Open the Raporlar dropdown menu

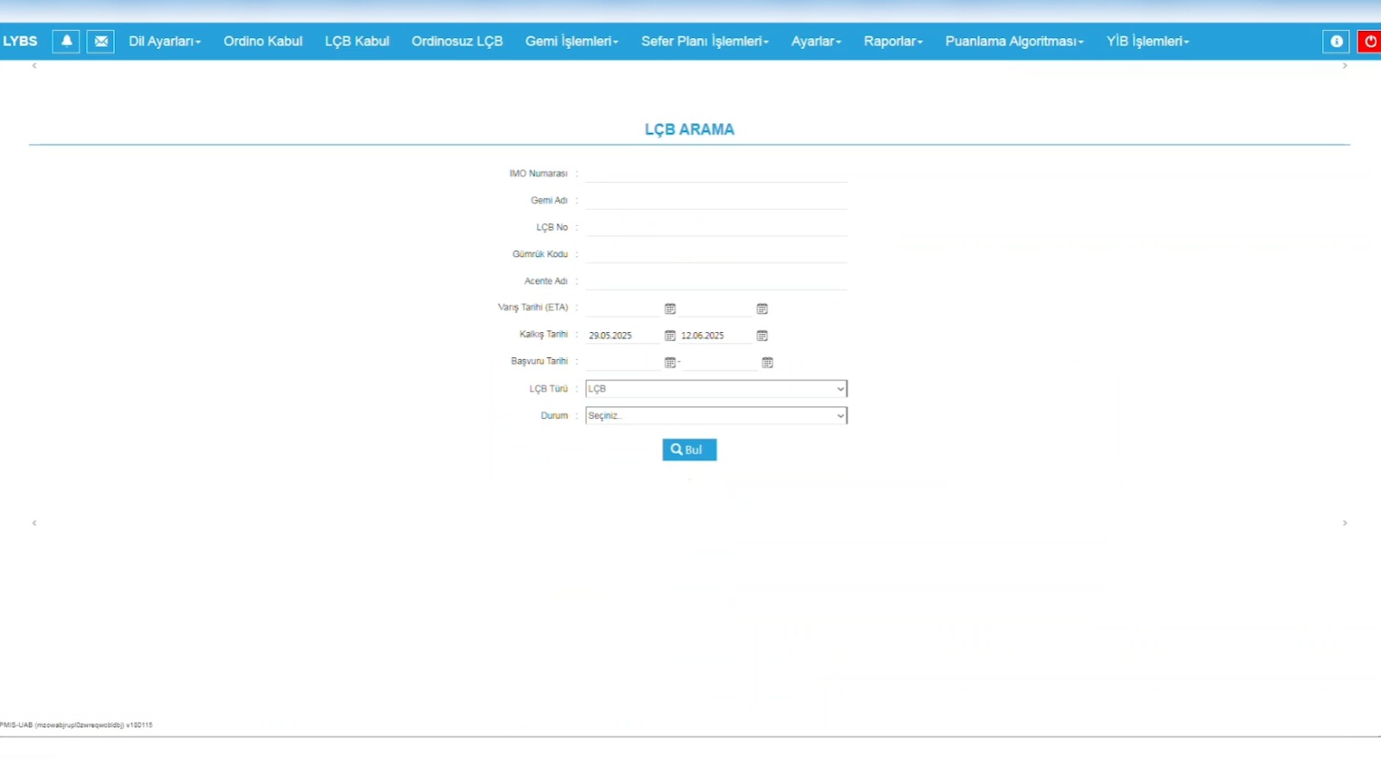892,41
